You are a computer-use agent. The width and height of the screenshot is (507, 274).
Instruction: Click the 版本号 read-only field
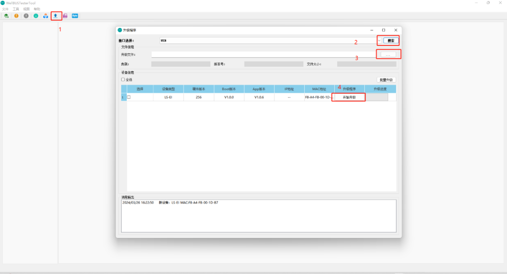(x=274, y=64)
